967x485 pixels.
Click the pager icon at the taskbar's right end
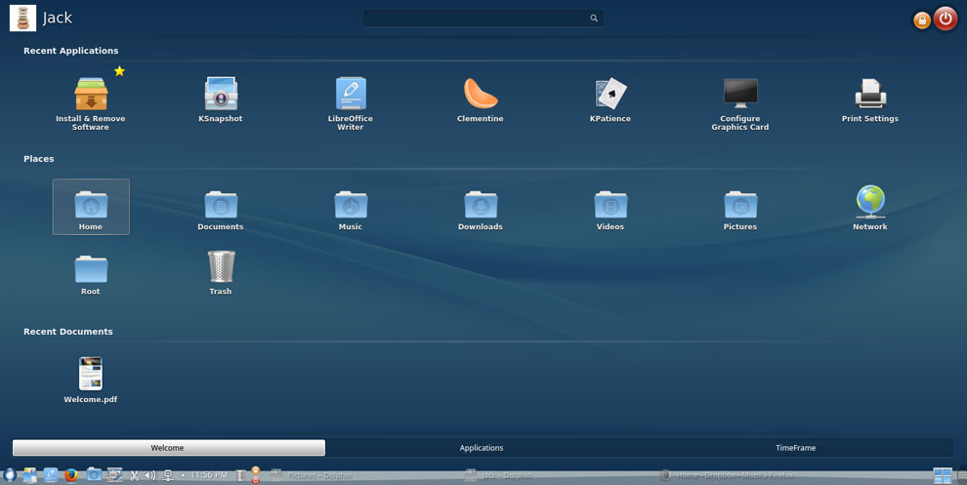[943, 475]
